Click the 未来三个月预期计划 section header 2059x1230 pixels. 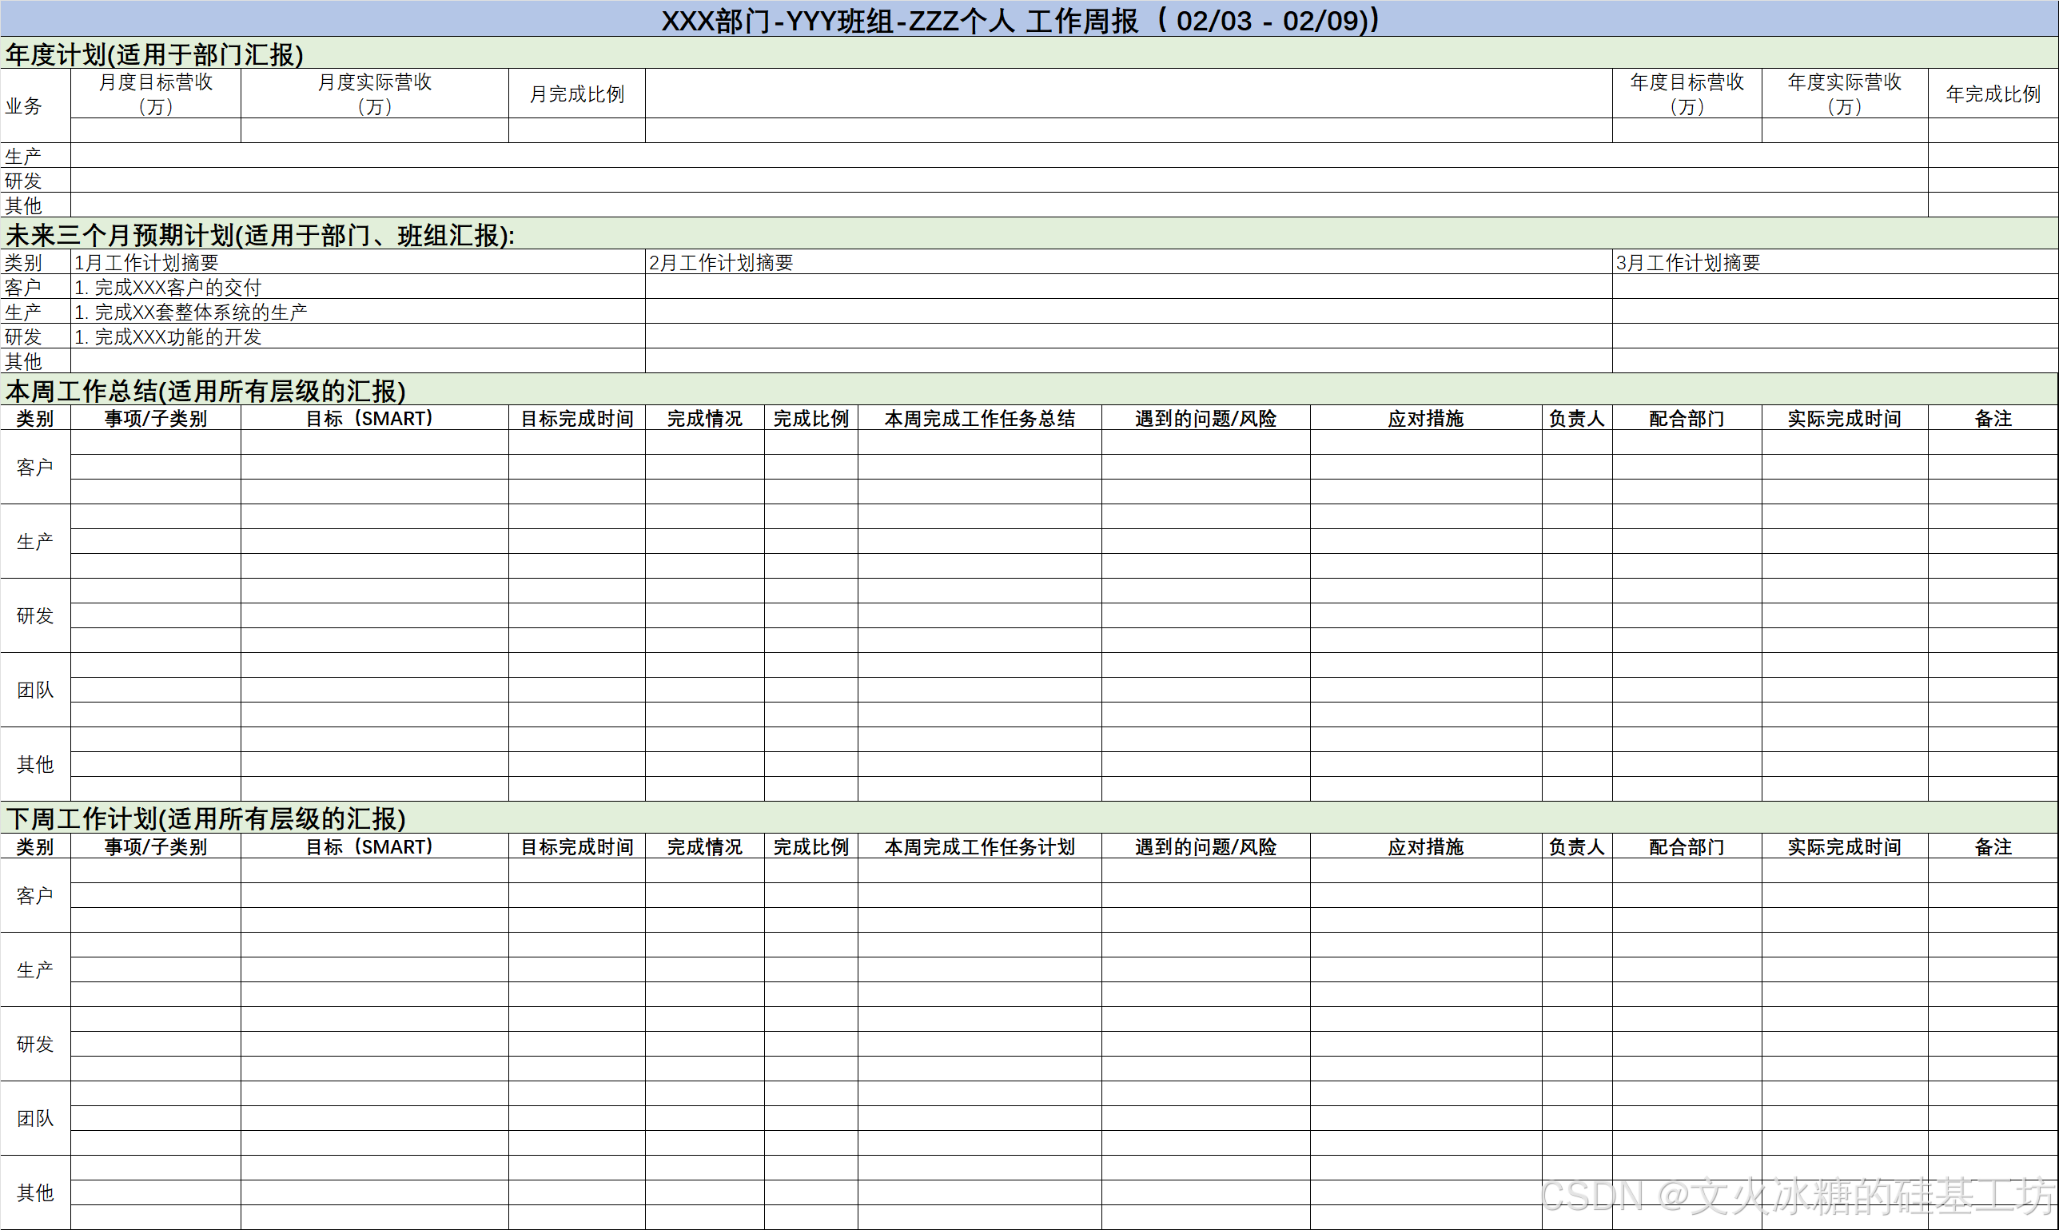pos(260,234)
